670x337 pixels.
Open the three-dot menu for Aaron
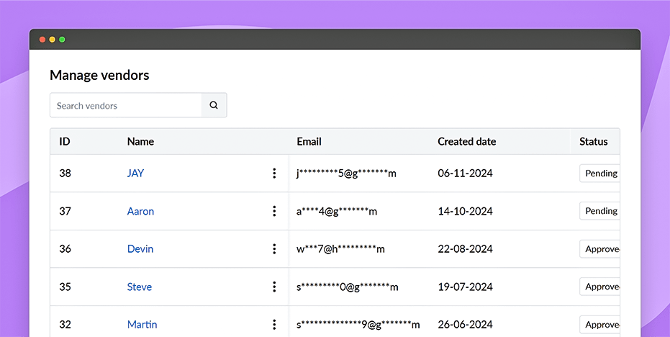click(x=274, y=211)
